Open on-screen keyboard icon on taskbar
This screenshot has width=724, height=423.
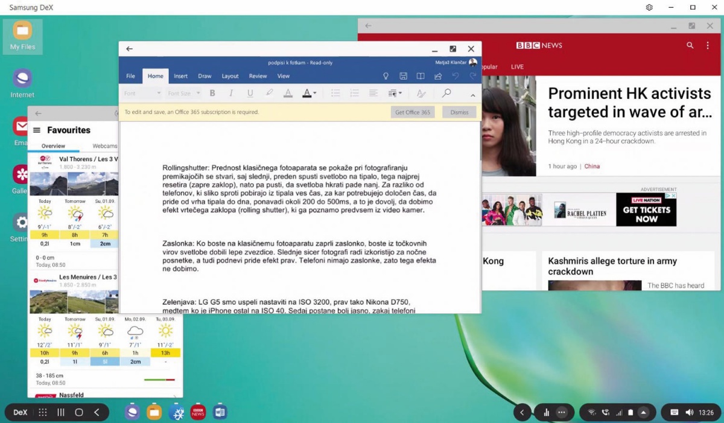(x=674, y=412)
